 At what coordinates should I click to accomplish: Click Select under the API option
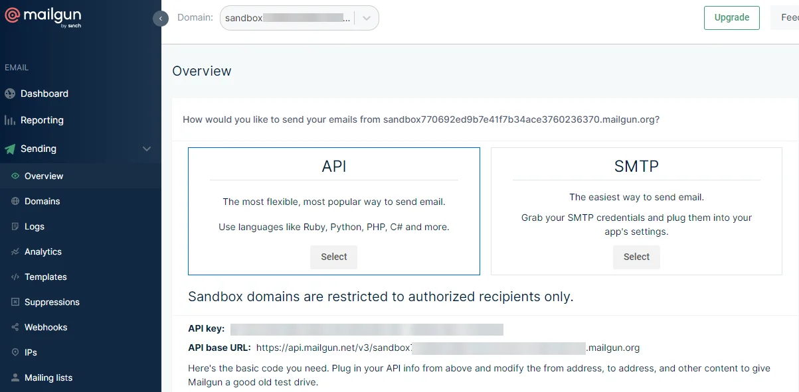pyautogui.click(x=334, y=257)
